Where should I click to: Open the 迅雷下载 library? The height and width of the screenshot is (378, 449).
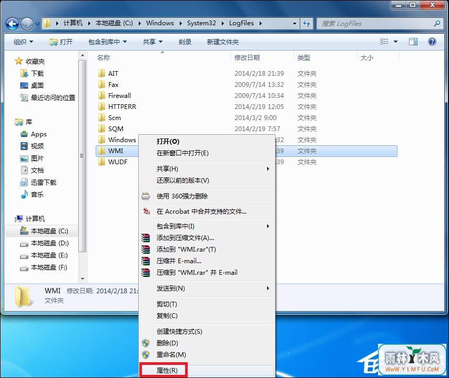[x=38, y=182]
